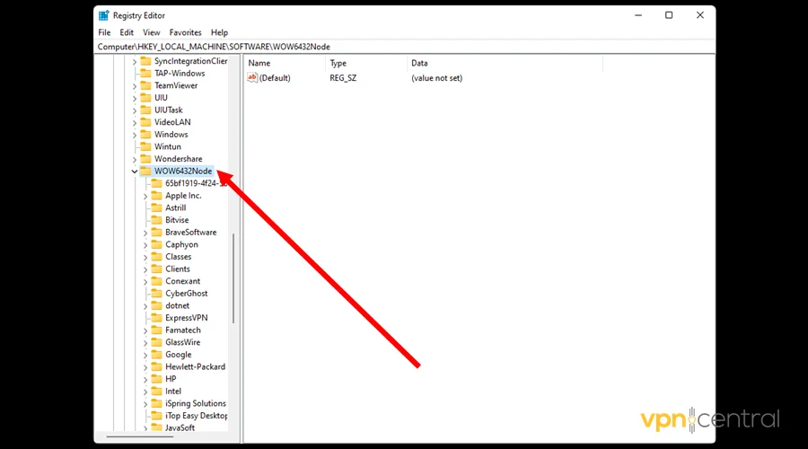Expand the TeamViewer key
The width and height of the screenshot is (808, 449).
[x=135, y=85]
